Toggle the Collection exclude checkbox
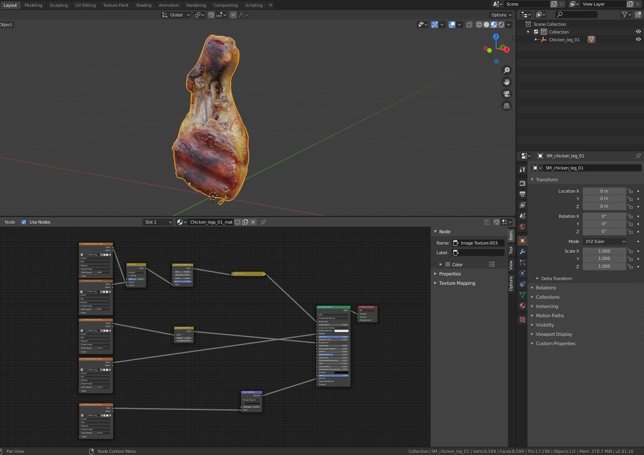Screen dimensions: 644x455 click(536, 32)
